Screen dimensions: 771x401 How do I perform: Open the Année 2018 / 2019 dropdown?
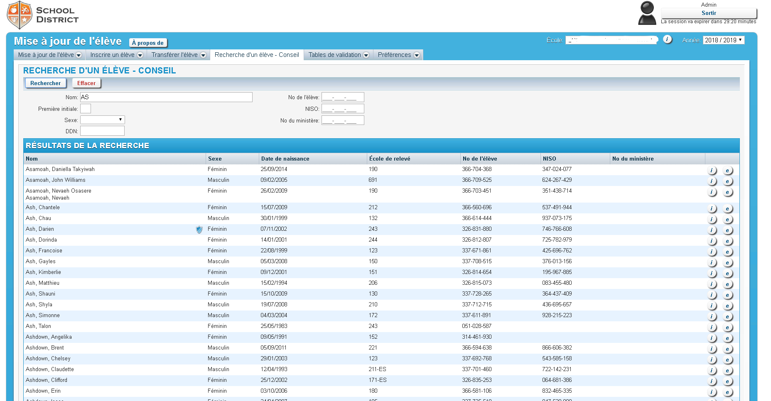pos(723,40)
